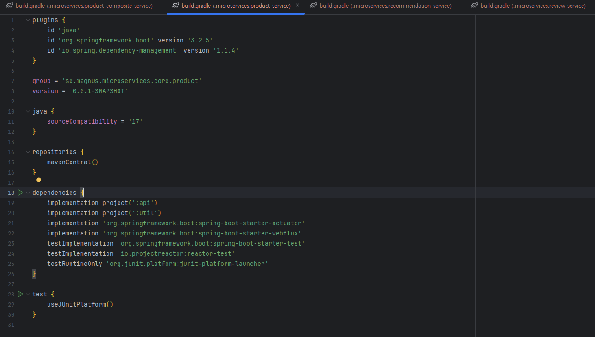
Task: Click Gradle icon on product-composite-service tab
Action: (x=10, y=6)
